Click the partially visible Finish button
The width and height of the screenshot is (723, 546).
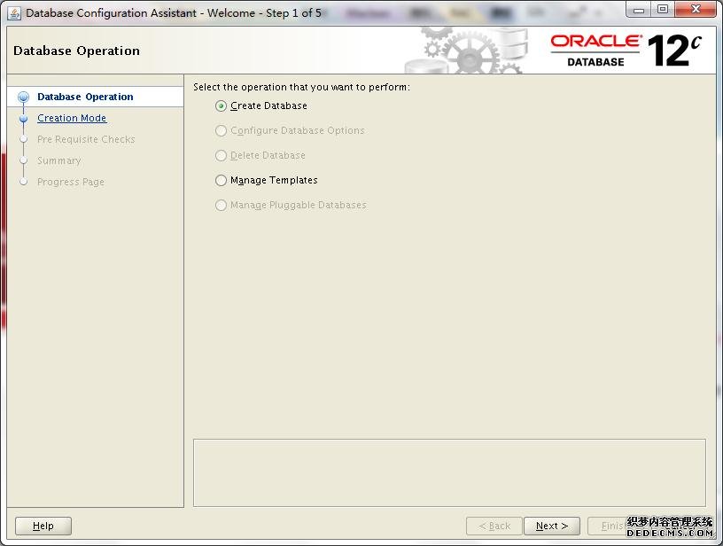(x=607, y=526)
